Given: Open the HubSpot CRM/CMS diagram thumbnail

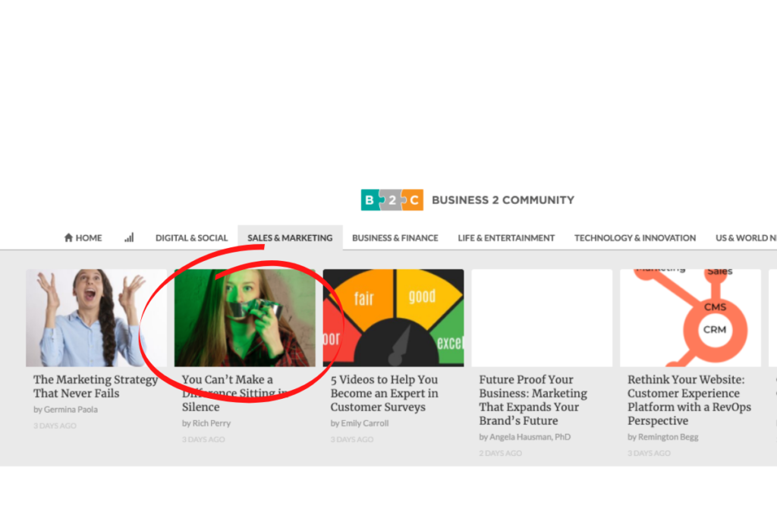Looking at the screenshot, I should pos(690,318).
